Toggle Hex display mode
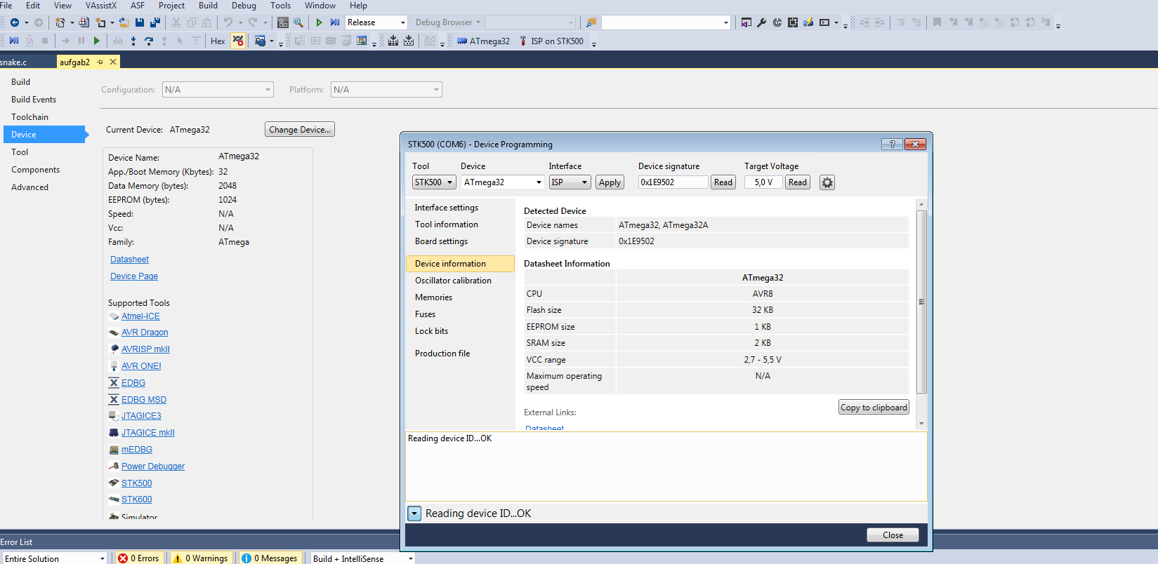1158x564 pixels. tap(218, 41)
